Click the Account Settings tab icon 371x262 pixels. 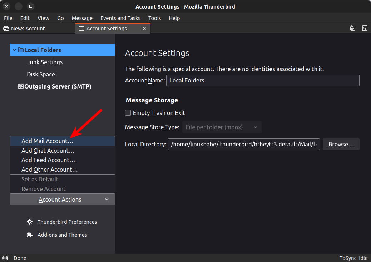[81, 29]
